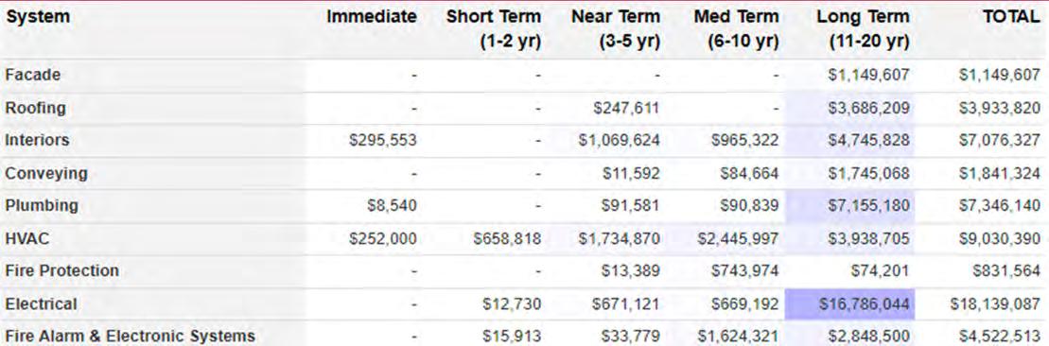Image resolution: width=1049 pixels, height=346 pixels.
Task: Select Electrical total $18,139,087
Action: click(x=995, y=304)
